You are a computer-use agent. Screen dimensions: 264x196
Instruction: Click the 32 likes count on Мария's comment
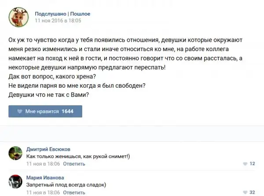pyautogui.click(x=252, y=192)
